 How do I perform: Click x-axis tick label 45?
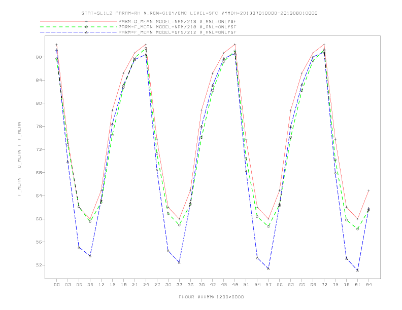click(224, 285)
